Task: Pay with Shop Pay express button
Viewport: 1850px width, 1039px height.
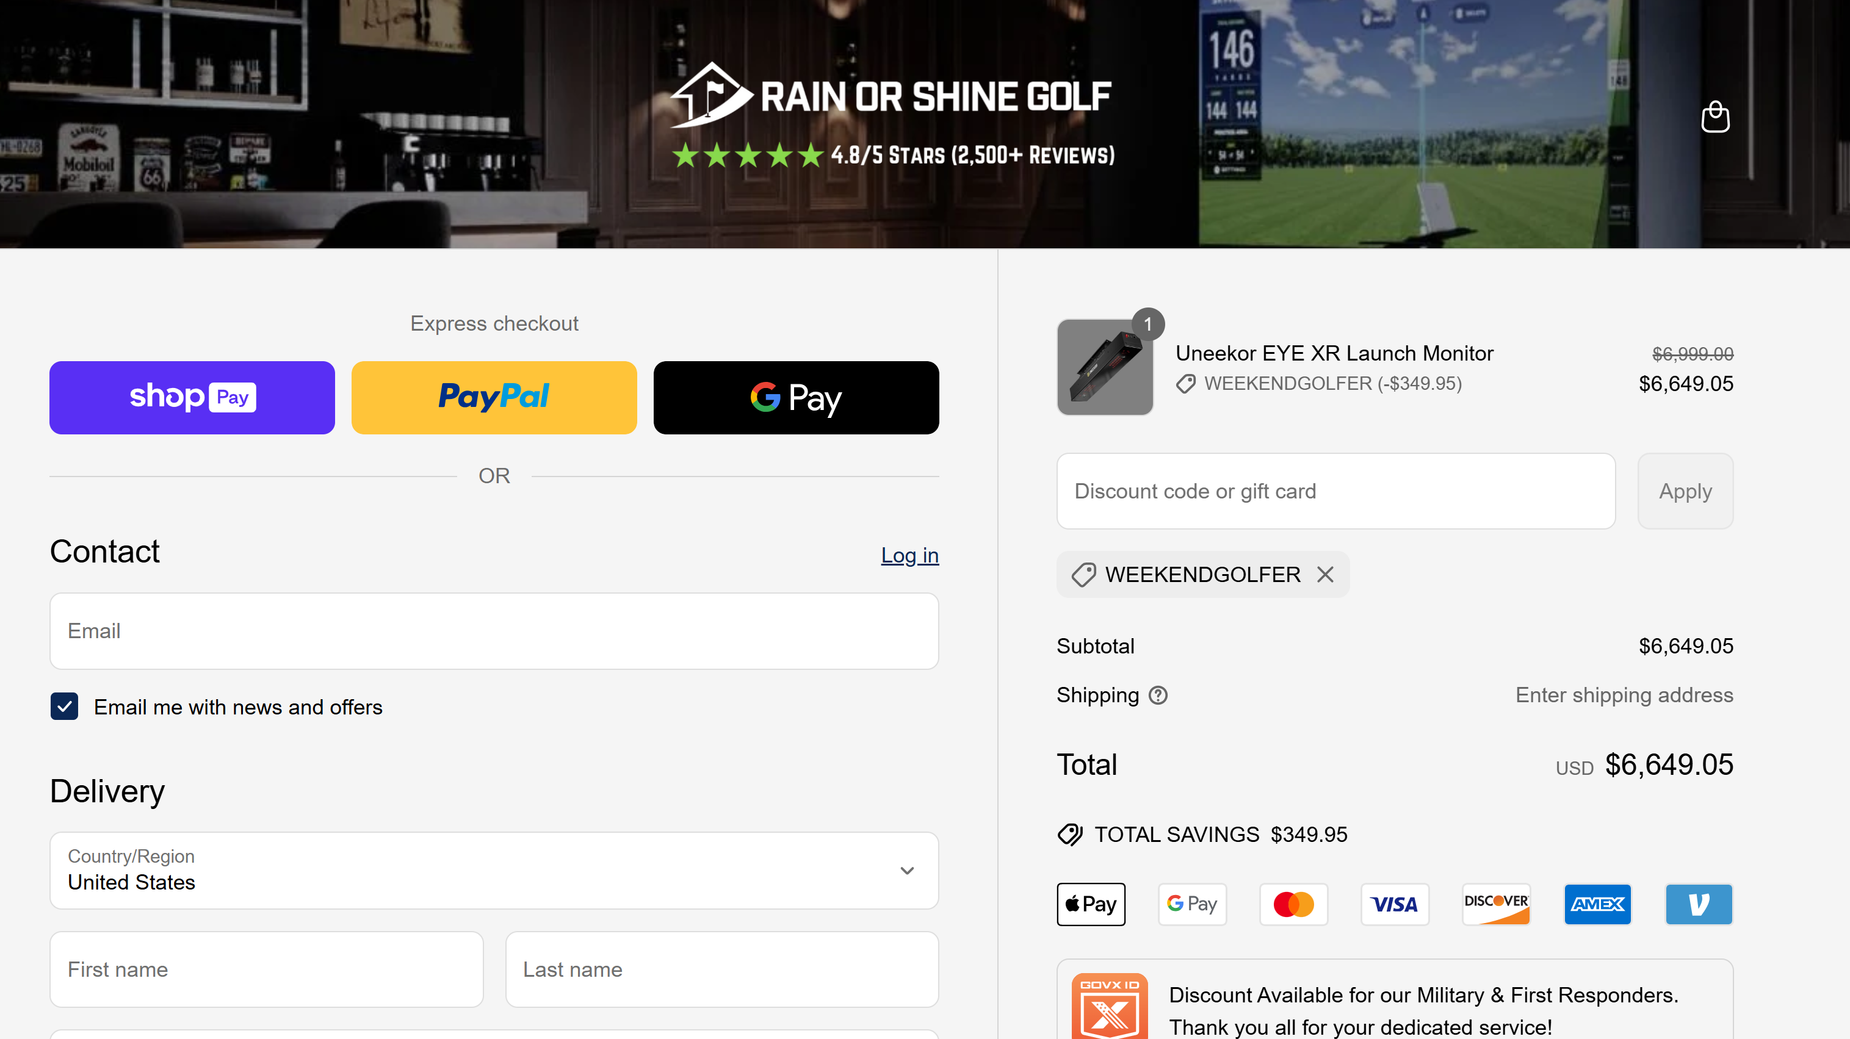Action: 192,397
